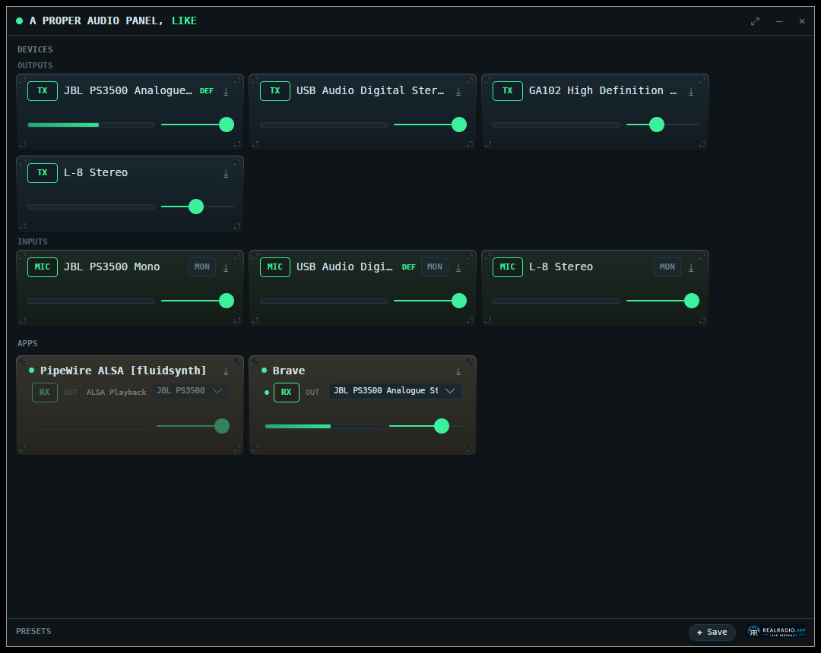Screen dimensions: 821x653
Task: Click the Save preset button
Action: point(712,632)
